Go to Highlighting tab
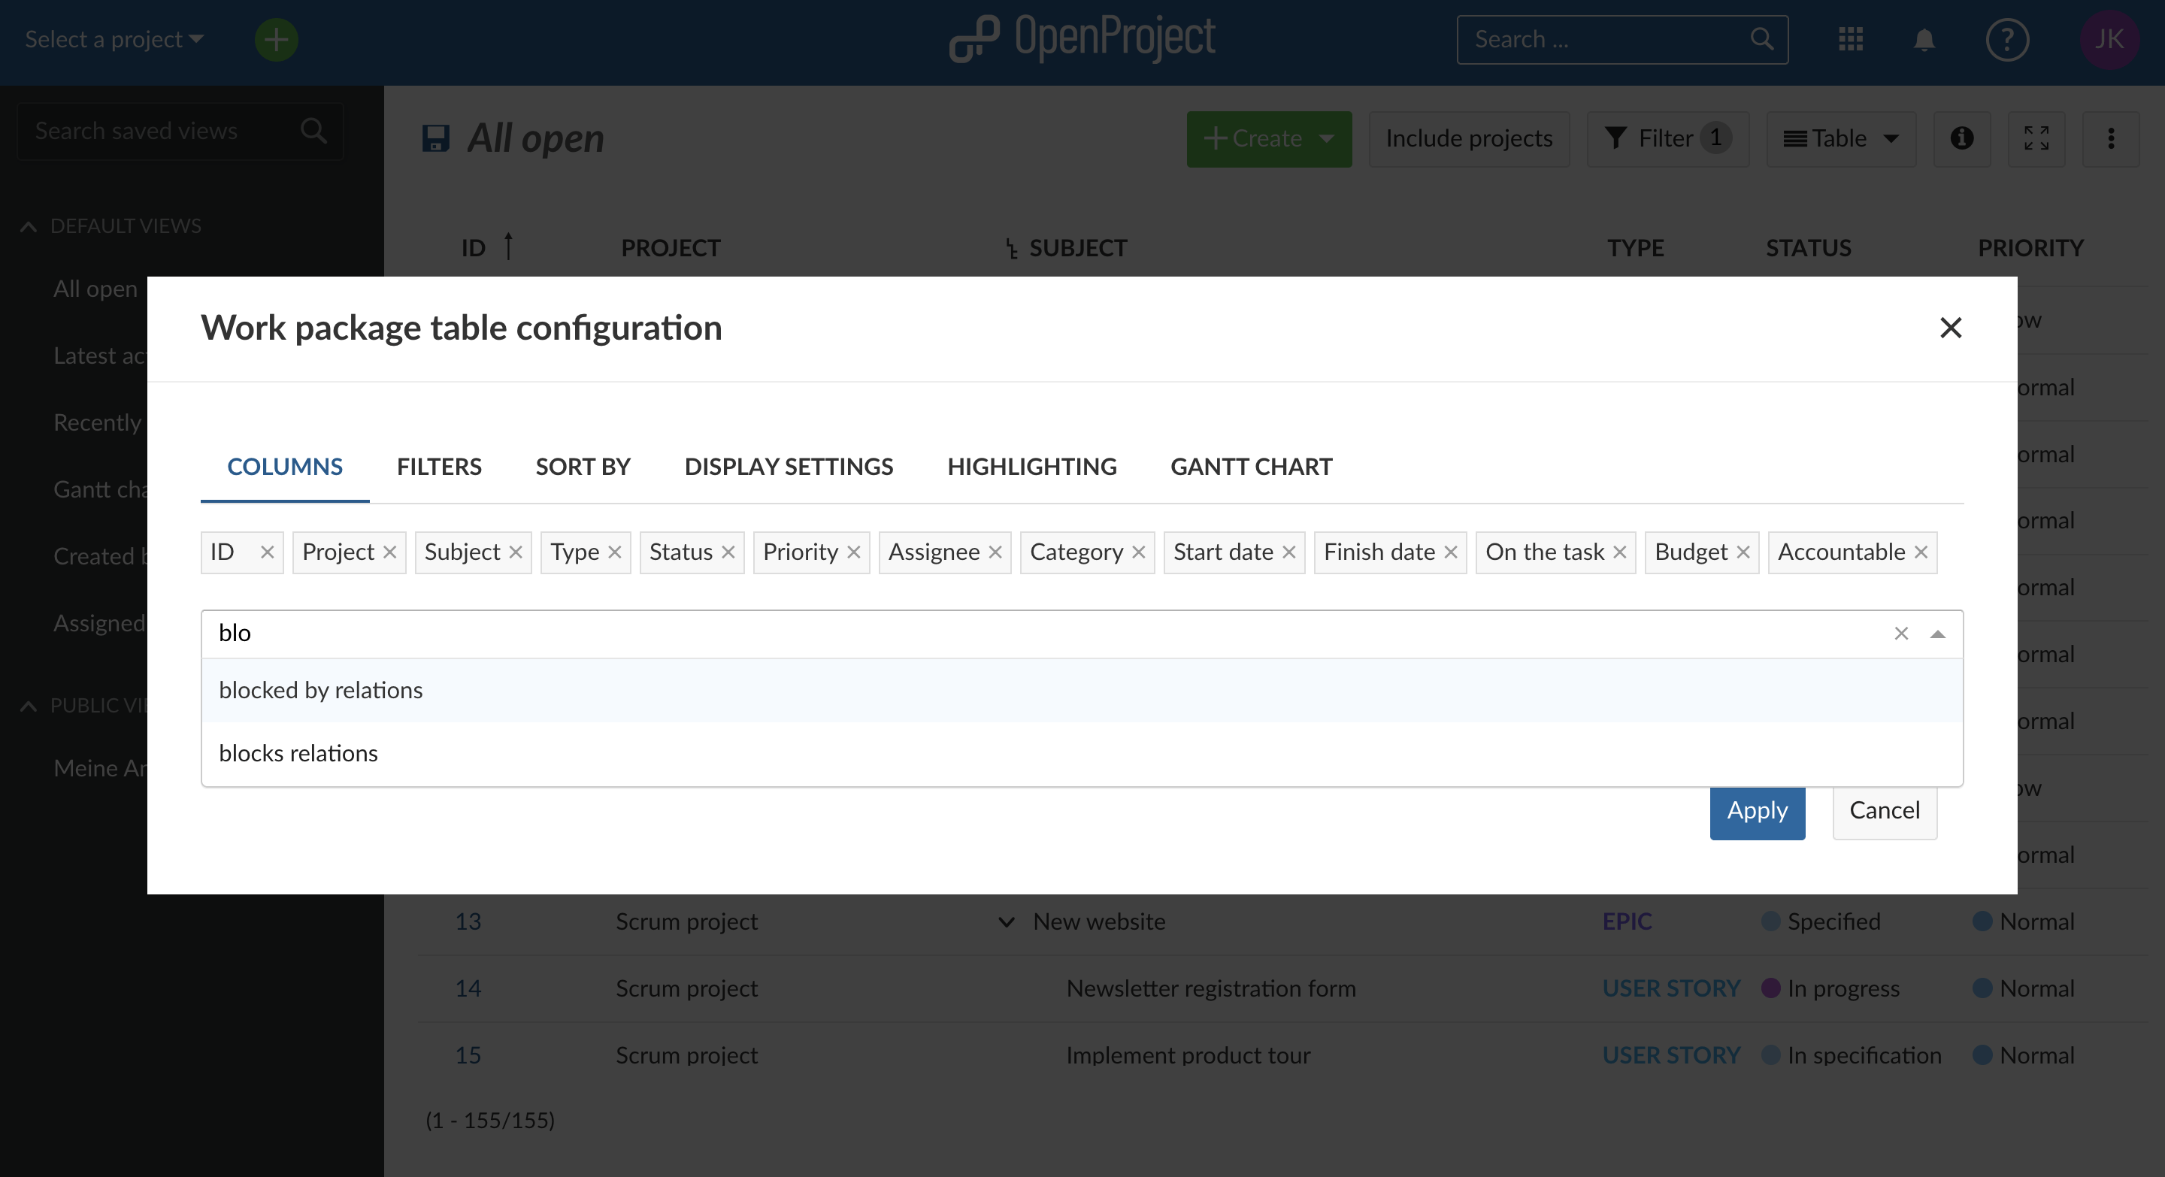 [x=1031, y=466]
